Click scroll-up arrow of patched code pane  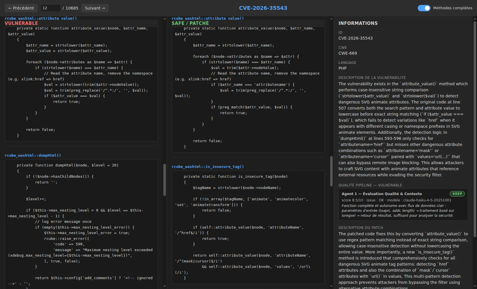(x=331, y=19)
